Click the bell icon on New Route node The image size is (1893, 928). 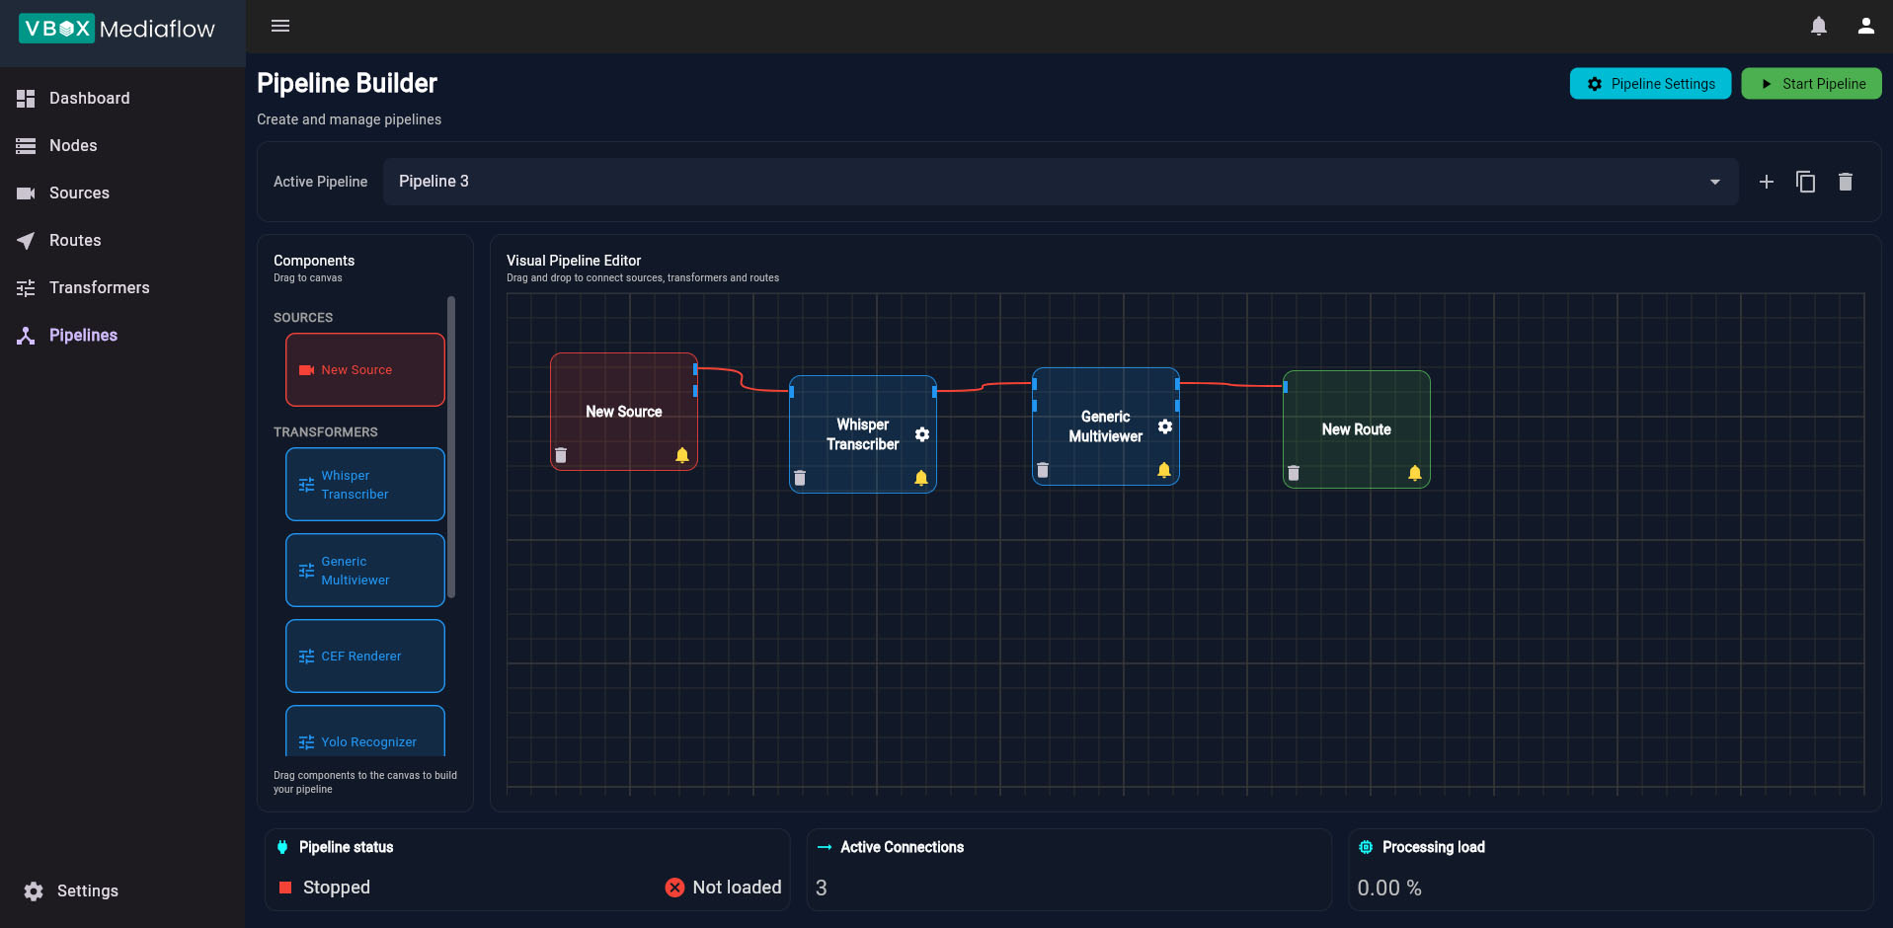click(1414, 473)
